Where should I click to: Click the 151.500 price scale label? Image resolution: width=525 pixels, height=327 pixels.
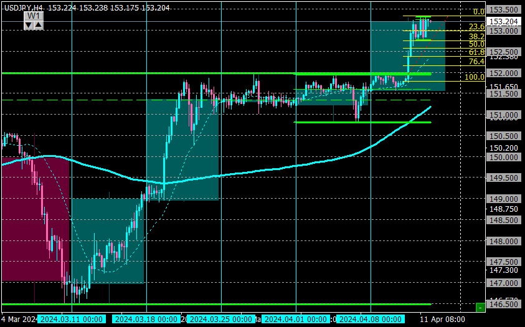coord(504,93)
